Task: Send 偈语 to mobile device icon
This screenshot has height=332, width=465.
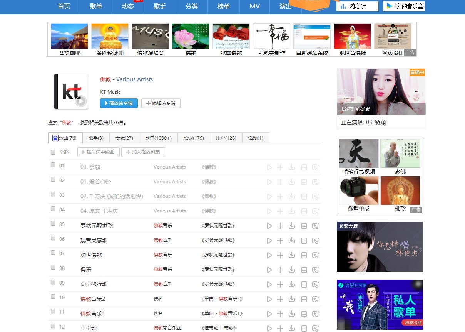Action: point(304,270)
